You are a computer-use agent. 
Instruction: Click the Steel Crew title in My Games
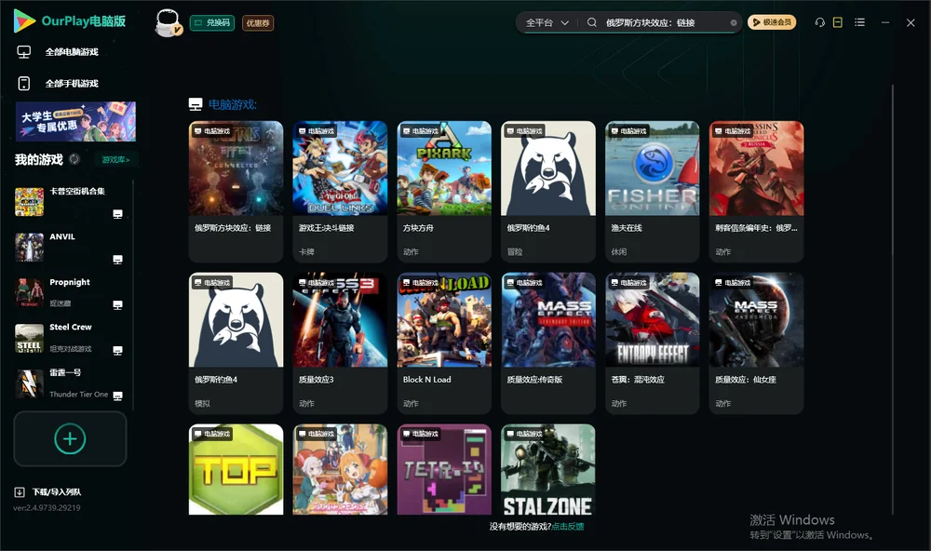click(71, 328)
